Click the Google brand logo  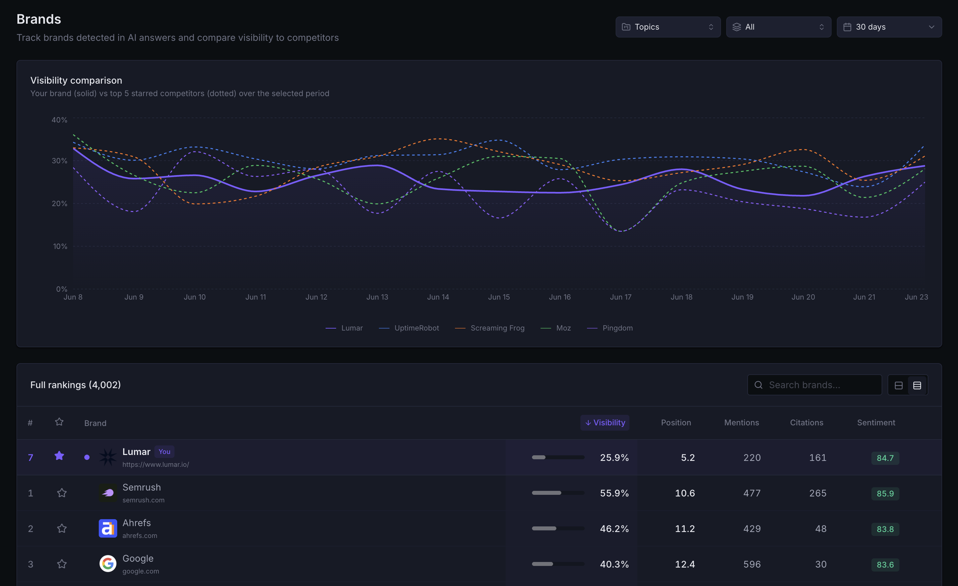pos(108,564)
